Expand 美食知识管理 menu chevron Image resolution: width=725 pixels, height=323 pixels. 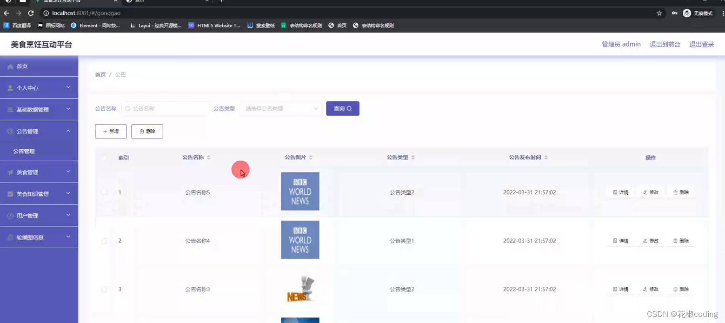68,193
